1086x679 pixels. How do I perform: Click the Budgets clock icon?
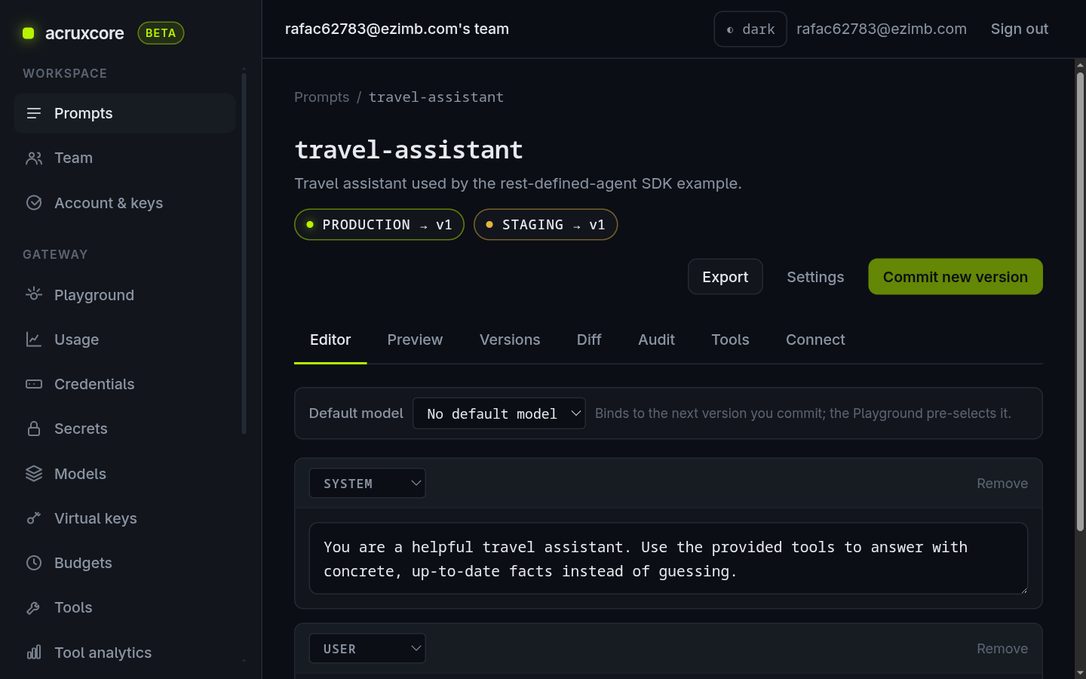34,563
